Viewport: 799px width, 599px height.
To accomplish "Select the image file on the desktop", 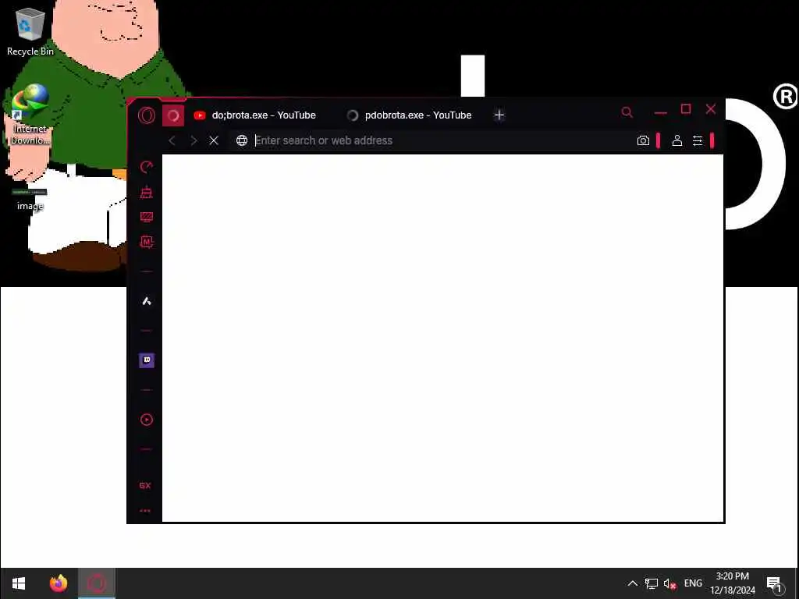I will point(30,199).
